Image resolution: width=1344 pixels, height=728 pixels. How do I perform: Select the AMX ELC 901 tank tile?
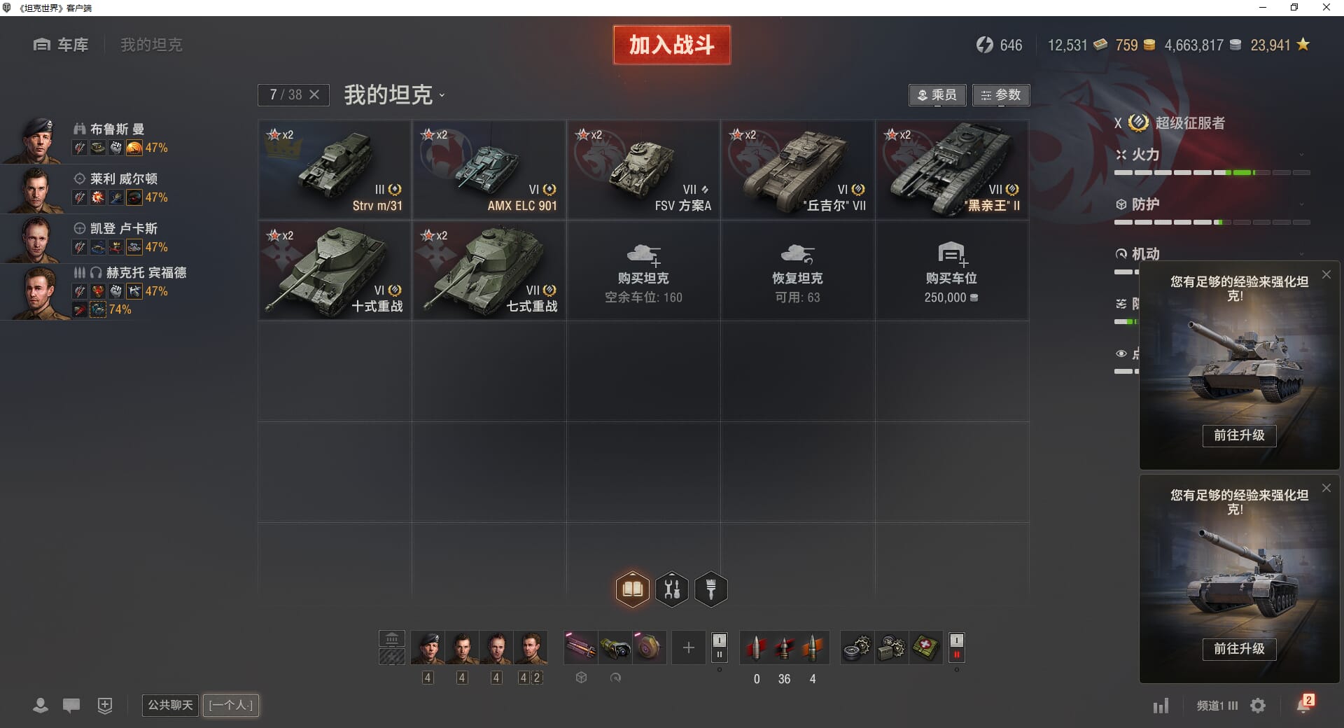pos(489,170)
